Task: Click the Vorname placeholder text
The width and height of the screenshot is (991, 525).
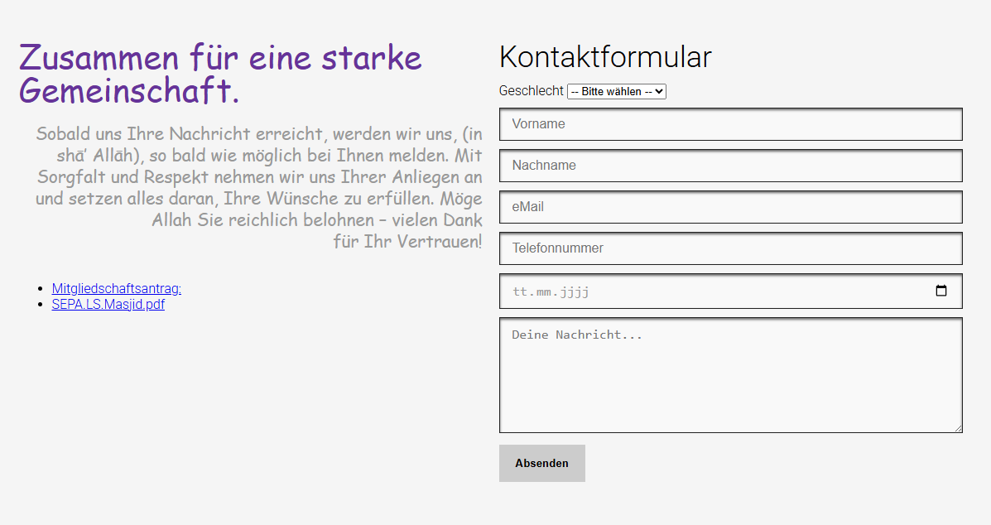Action: pos(539,124)
